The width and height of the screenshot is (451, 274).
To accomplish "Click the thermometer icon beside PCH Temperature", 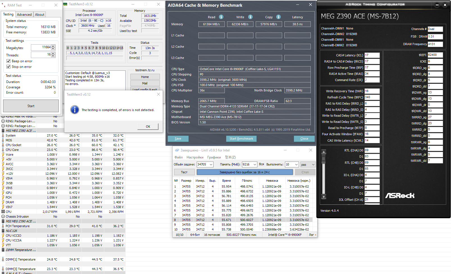I will tap(3, 226).
